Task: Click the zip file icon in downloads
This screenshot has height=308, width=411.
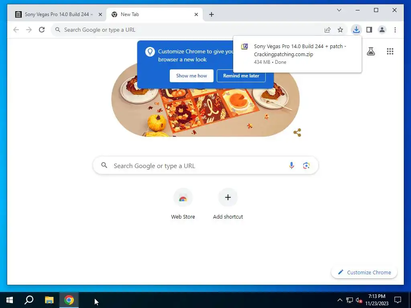Action: coord(244,47)
